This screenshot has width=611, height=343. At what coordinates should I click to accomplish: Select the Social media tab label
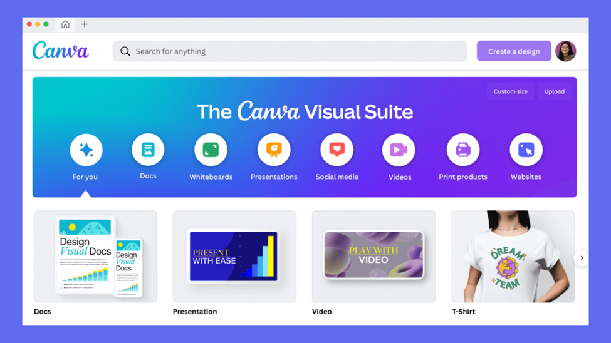[x=337, y=177]
